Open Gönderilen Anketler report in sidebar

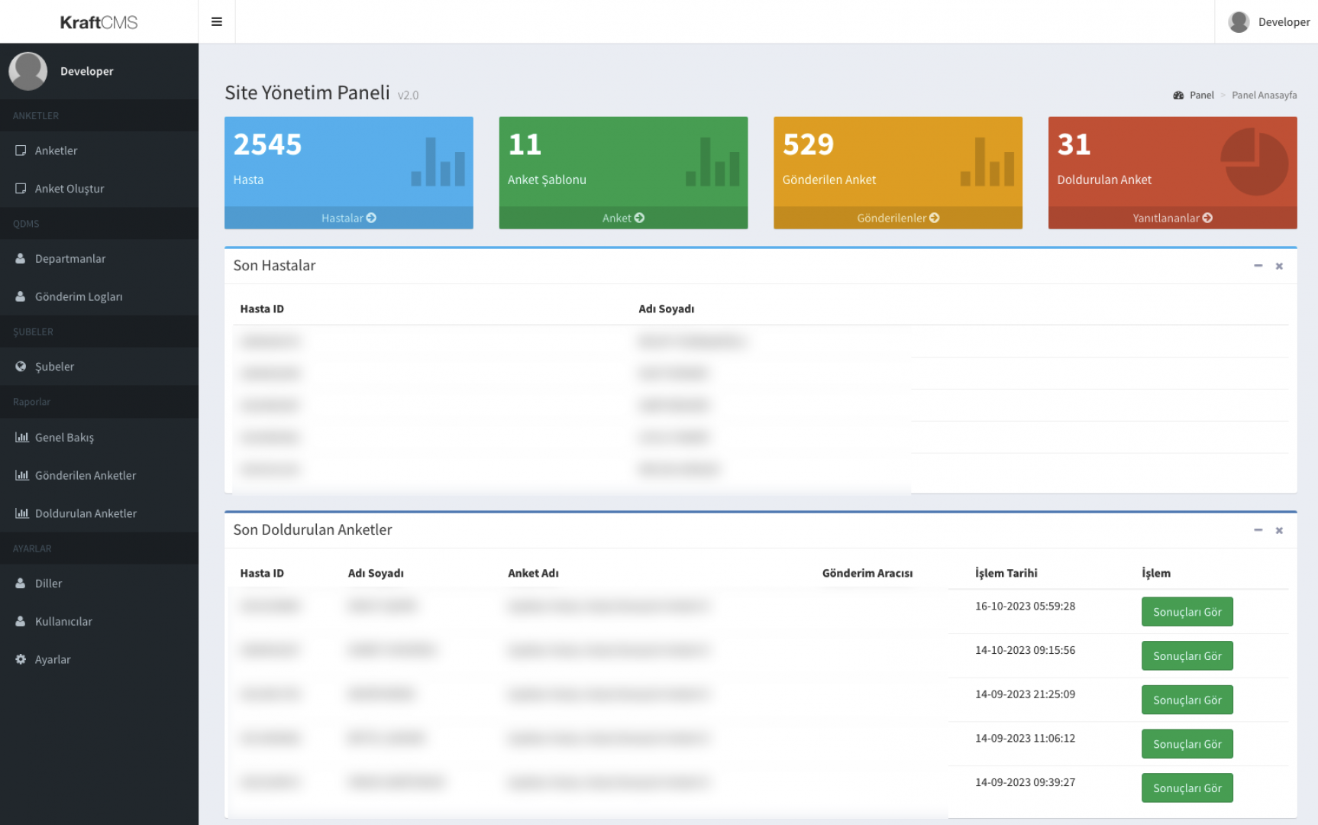[x=99, y=475]
